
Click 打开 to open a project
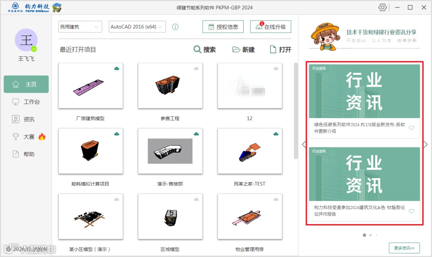pyautogui.click(x=280, y=50)
